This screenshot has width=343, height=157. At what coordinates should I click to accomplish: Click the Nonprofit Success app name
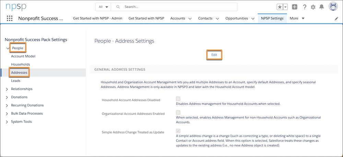(x=41, y=18)
